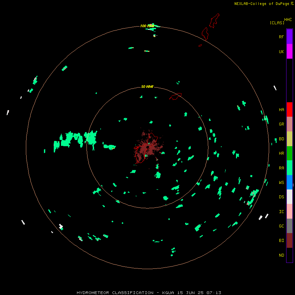Select the blue WS legend swatch

[289, 182]
